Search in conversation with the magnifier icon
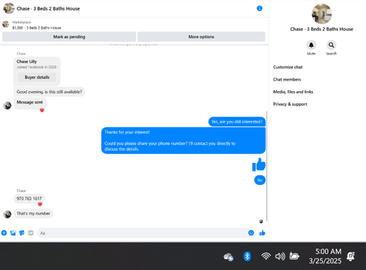The image size is (366, 270). 331,45
